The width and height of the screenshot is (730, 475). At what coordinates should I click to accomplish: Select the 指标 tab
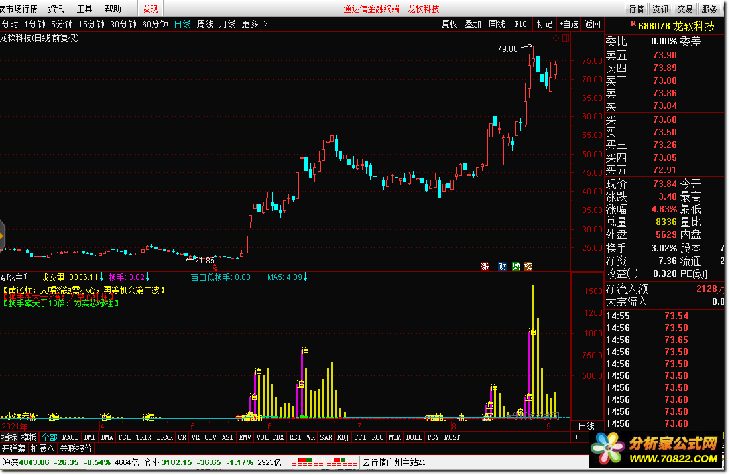[9, 437]
